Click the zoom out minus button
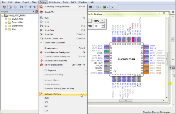The height and width of the screenshot is (114, 176). tap(89, 21)
